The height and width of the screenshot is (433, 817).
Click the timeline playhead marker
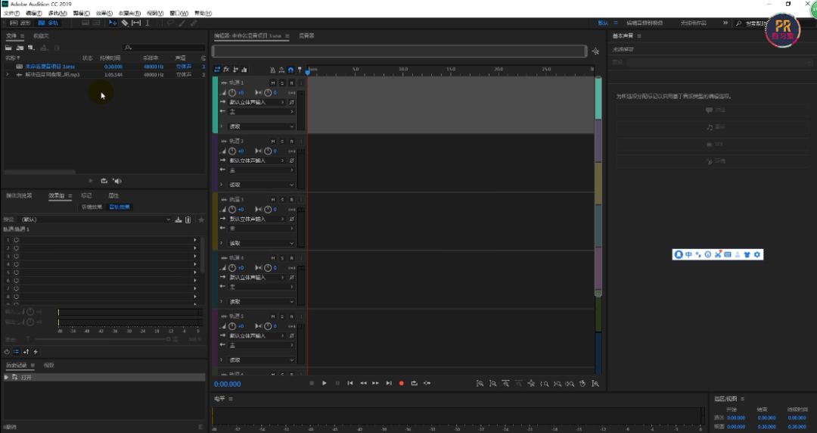(x=307, y=71)
